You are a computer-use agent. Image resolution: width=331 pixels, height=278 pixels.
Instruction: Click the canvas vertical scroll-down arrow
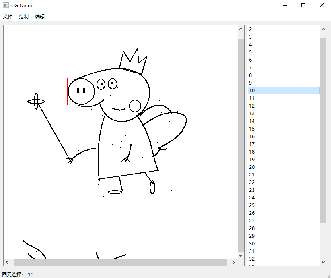click(241, 255)
